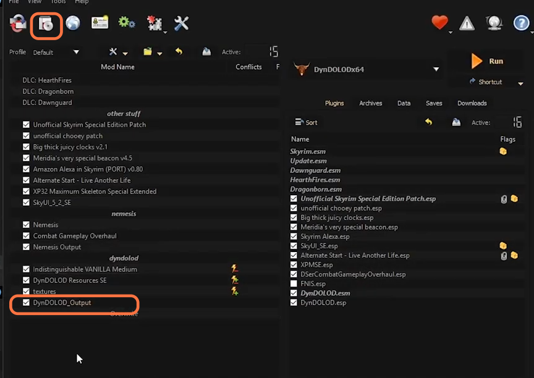
Task: Uncheck the SkyUI_5_2_SE mod
Action: click(26, 203)
